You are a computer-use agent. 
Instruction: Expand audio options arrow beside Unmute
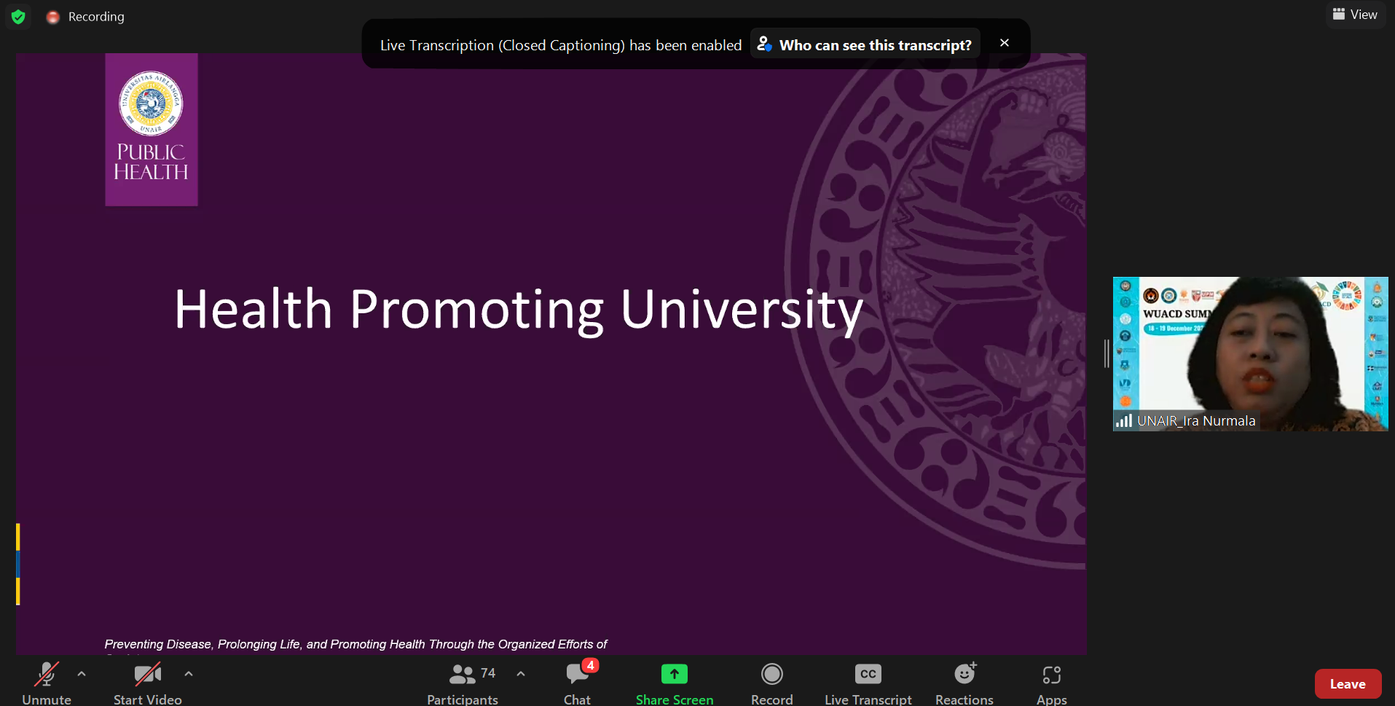click(x=82, y=674)
